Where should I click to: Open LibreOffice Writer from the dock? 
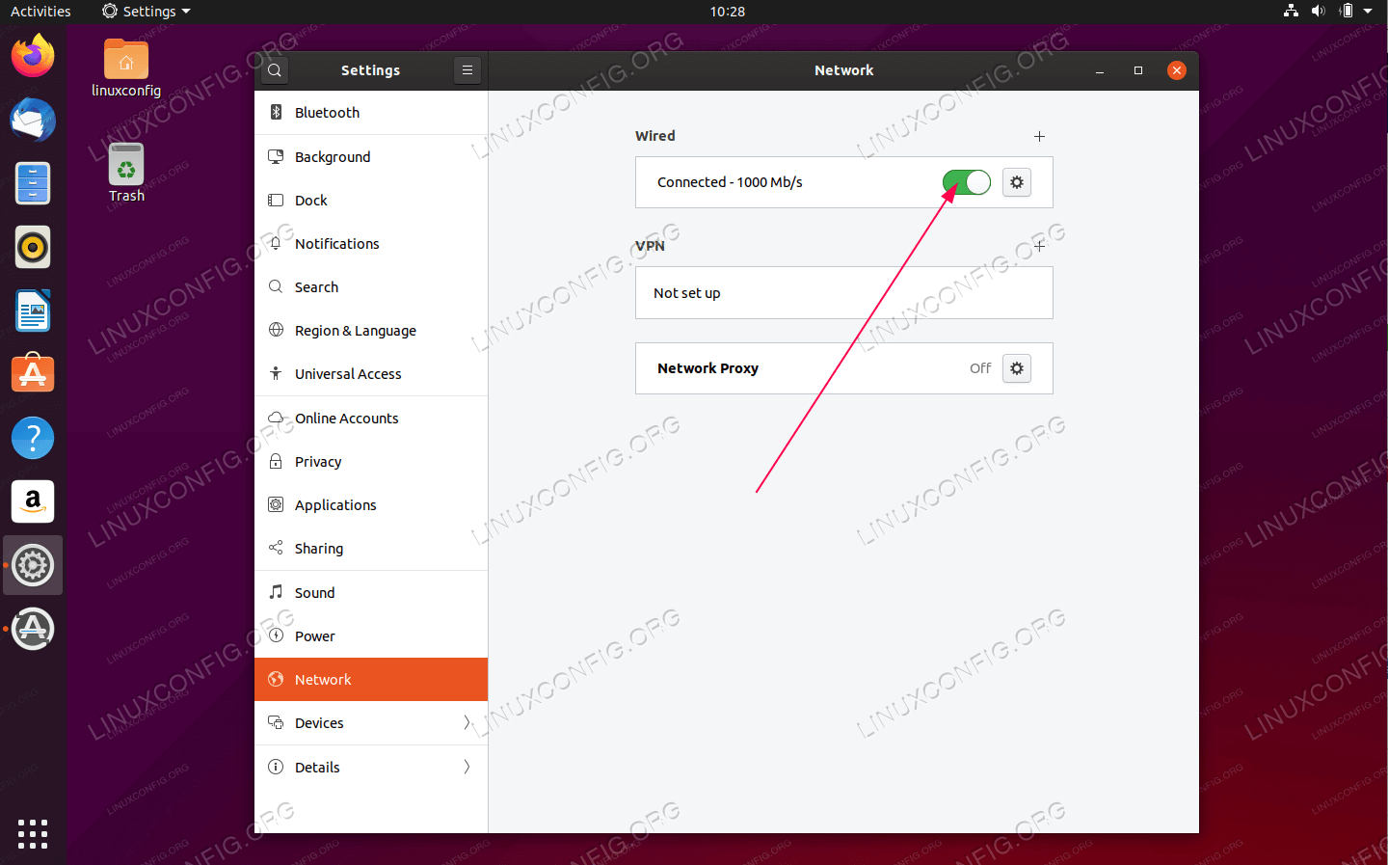click(33, 311)
